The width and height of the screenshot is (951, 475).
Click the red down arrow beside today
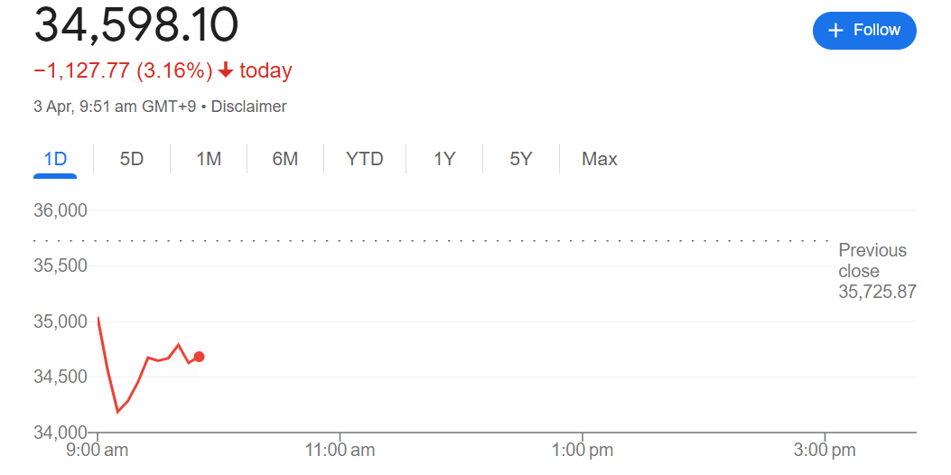[226, 70]
